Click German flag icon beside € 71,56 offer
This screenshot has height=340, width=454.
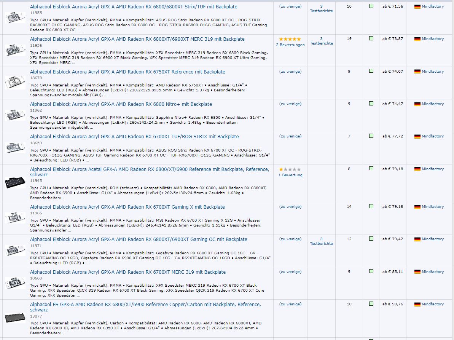[417, 6]
